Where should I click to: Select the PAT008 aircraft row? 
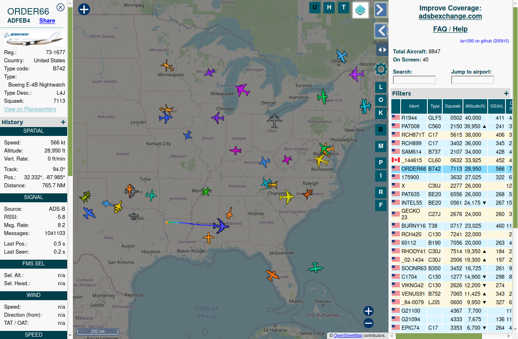pyautogui.click(x=452, y=126)
